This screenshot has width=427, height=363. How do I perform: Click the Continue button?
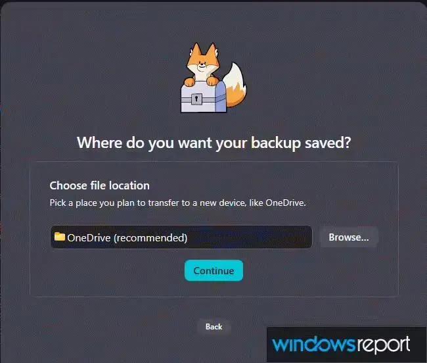(x=213, y=271)
